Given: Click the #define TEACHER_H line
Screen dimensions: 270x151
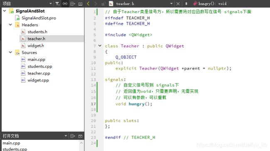Looking at the screenshot, I should tap(128, 24).
